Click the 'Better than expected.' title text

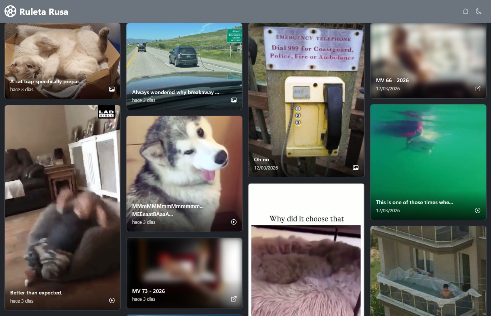click(x=36, y=293)
